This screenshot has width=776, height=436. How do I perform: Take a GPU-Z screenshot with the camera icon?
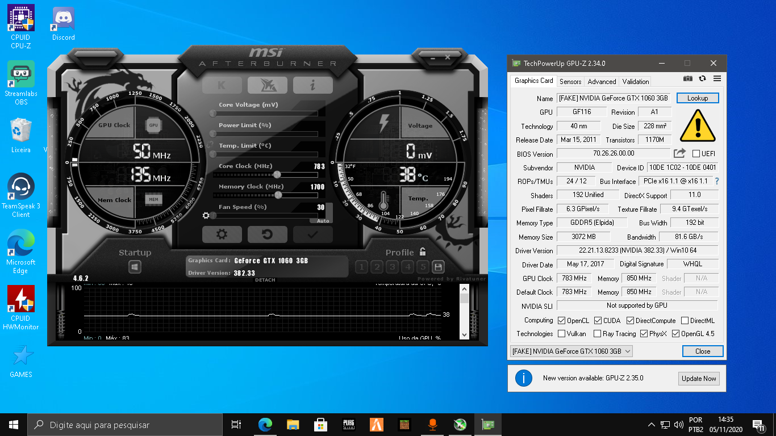688,78
